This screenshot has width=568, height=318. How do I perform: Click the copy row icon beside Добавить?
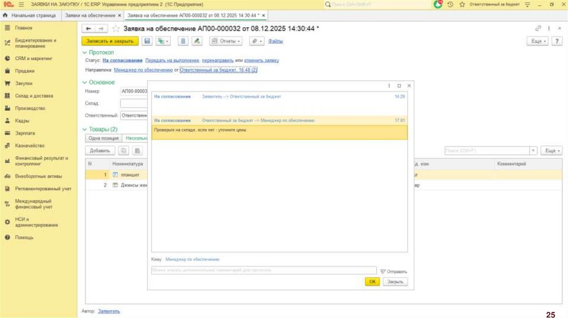click(124, 151)
